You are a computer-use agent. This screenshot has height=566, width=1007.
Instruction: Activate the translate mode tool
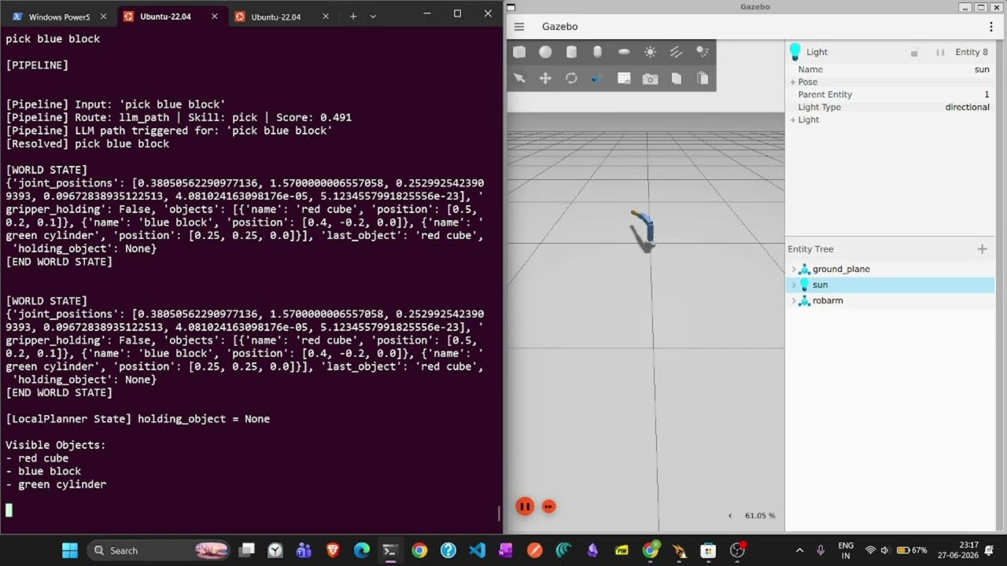(545, 79)
